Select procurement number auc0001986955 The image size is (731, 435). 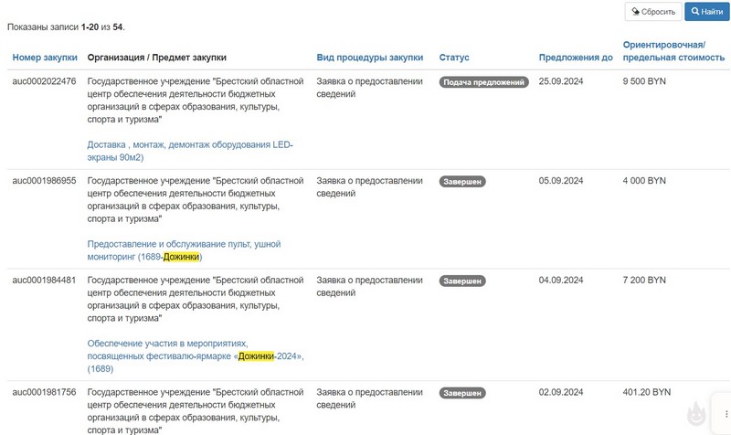[x=44, y=181]
